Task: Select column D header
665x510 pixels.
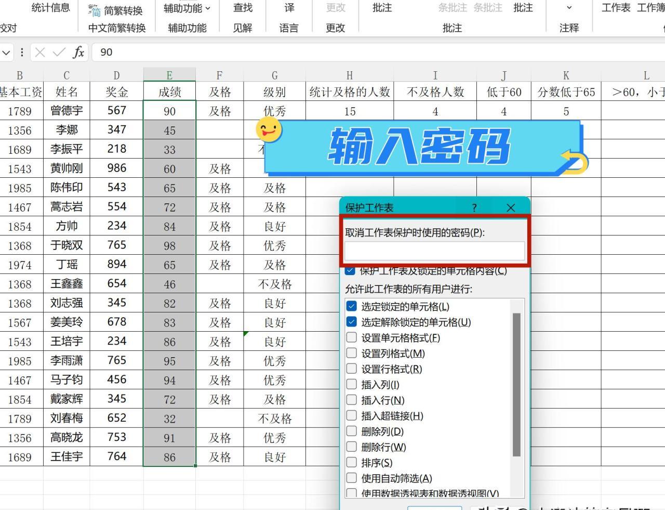Action: coord(116,75)
